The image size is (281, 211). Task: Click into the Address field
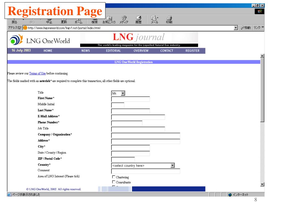(145, 141)
